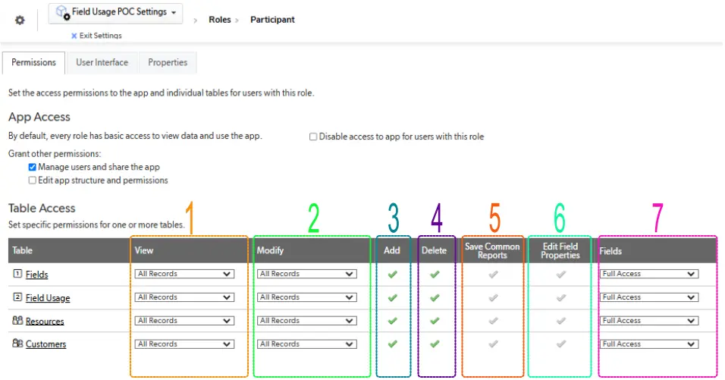Open the Modify dropdown for the Customers table
Image resolution: width=725 pixels, height=380 pixels.
click(306, 344)
